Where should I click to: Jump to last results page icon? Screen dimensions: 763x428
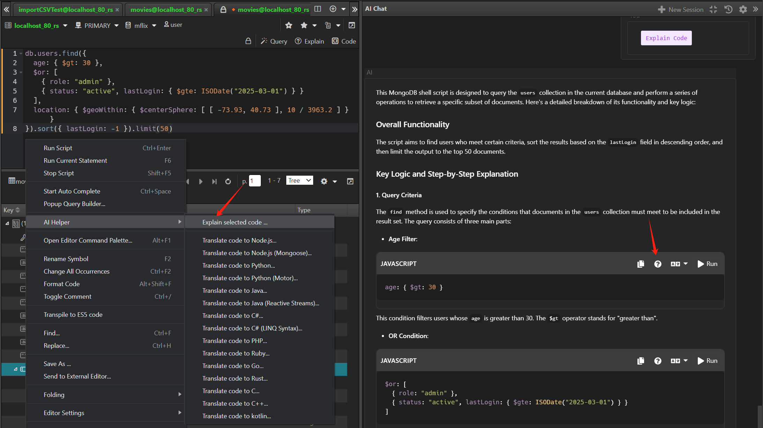[214, 181]
